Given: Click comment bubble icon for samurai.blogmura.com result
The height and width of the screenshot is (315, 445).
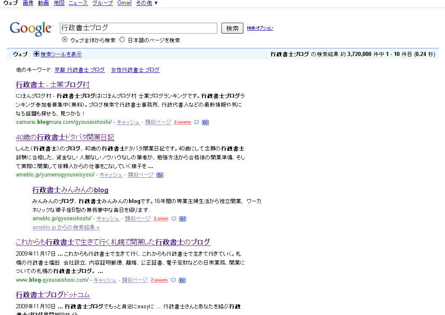Looking at the screenshot, I should click(197, 123).
